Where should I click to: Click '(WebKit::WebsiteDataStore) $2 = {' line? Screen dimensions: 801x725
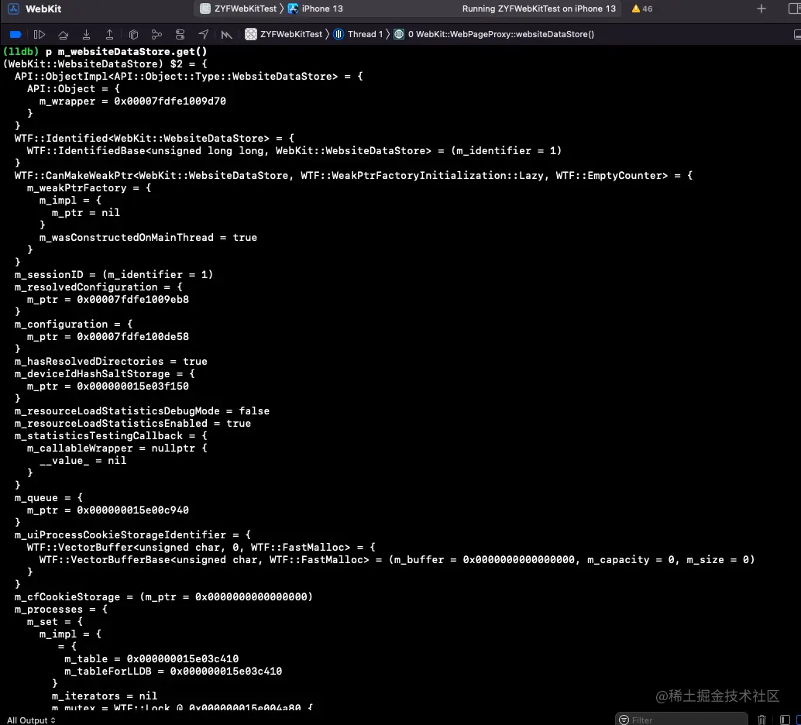click(x=105, y=64)
